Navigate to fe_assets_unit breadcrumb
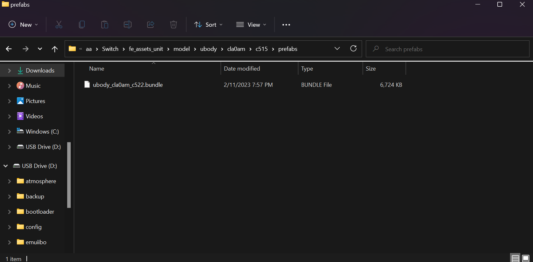Image resolution: width=533 pixels, height=262 pixels. 146,49
